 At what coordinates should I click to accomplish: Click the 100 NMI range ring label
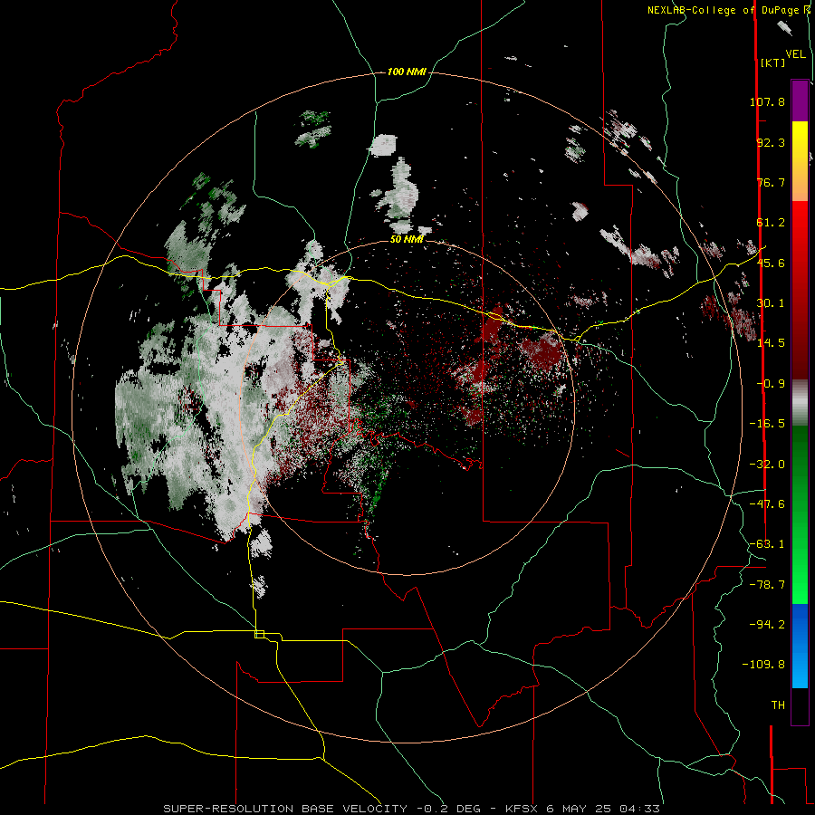(x=407, y=72)
